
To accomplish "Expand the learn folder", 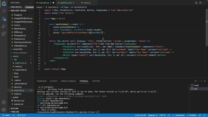I will tap(21, 77).
